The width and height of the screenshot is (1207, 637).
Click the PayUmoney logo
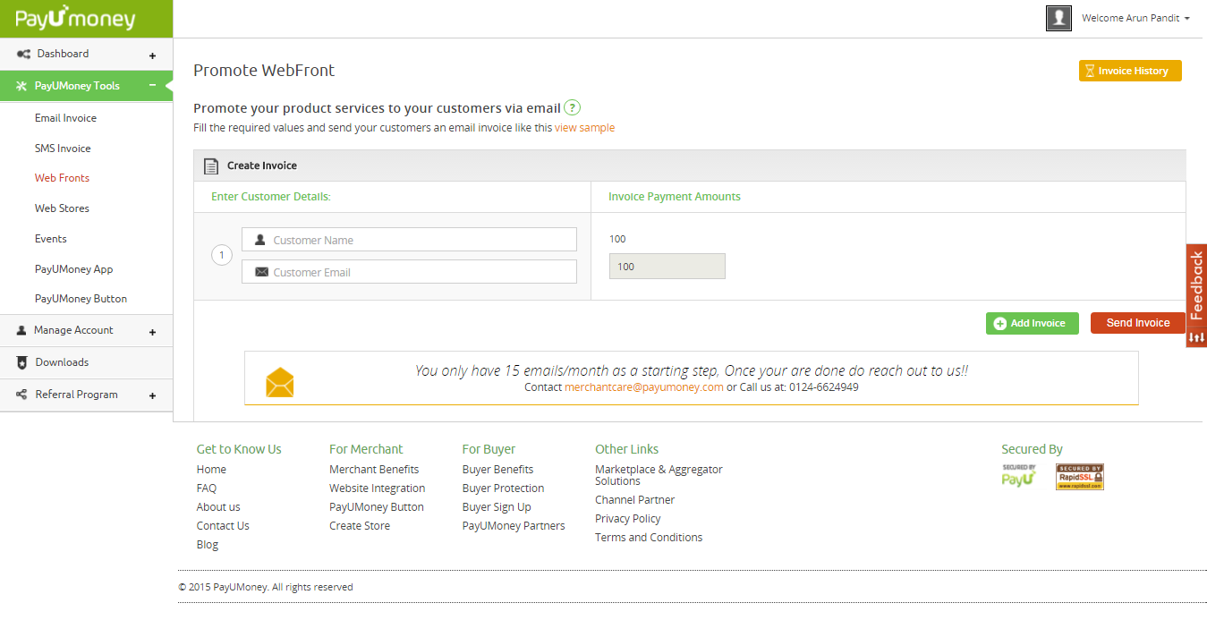coord(75,18)
